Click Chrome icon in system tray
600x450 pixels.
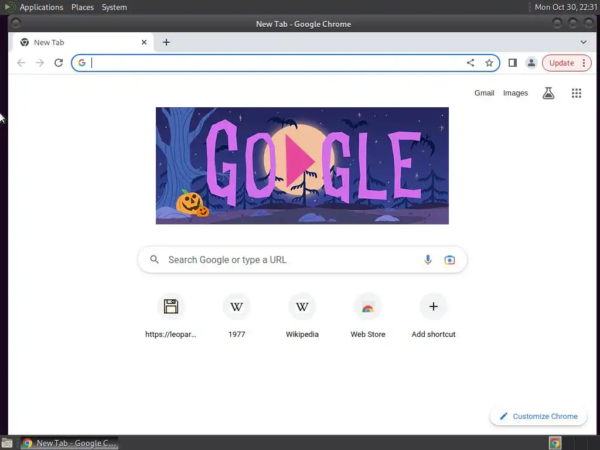pyautogui.click(x=555, y=443)
